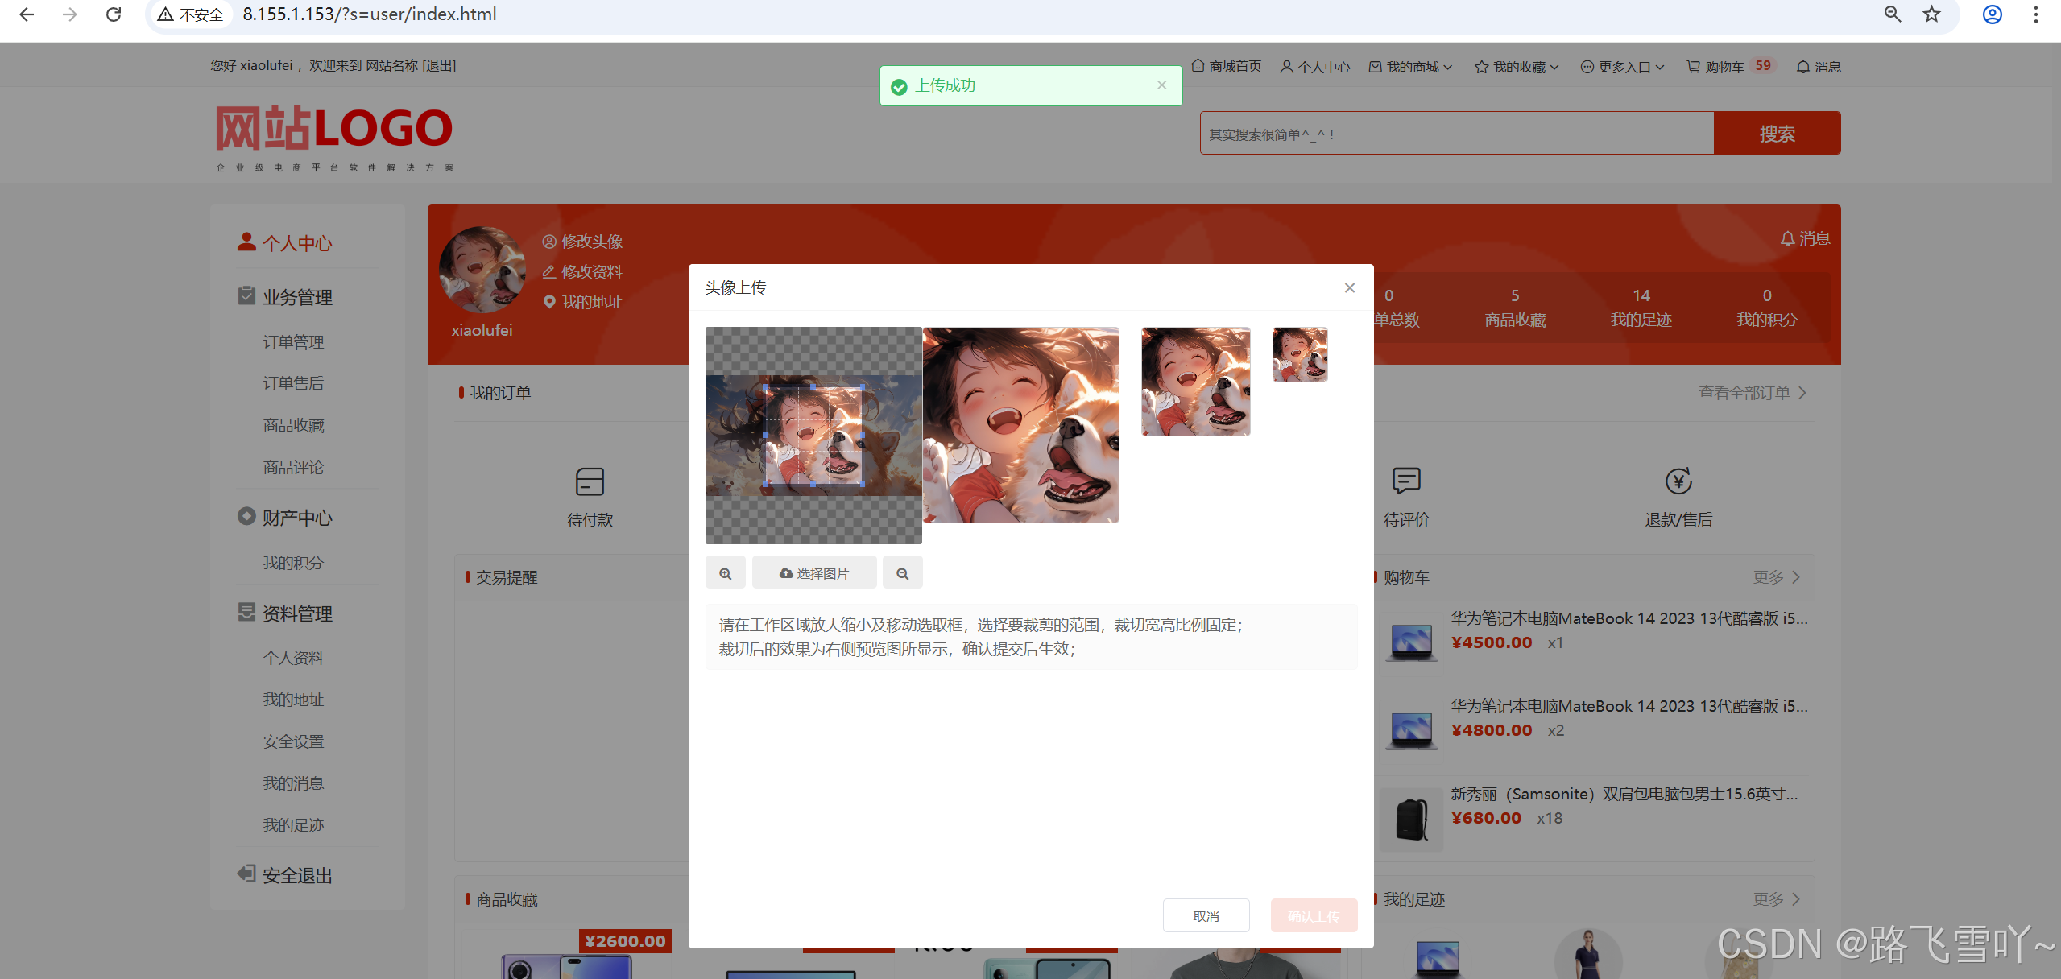The height and width of the screenshot is (979, 2061).
Task: Click the 确认上传 button
Action: pos(1314,916)
